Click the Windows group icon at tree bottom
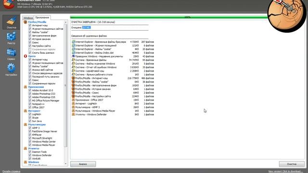Screen dimensions: 308x173 click(x=26, y=162)
